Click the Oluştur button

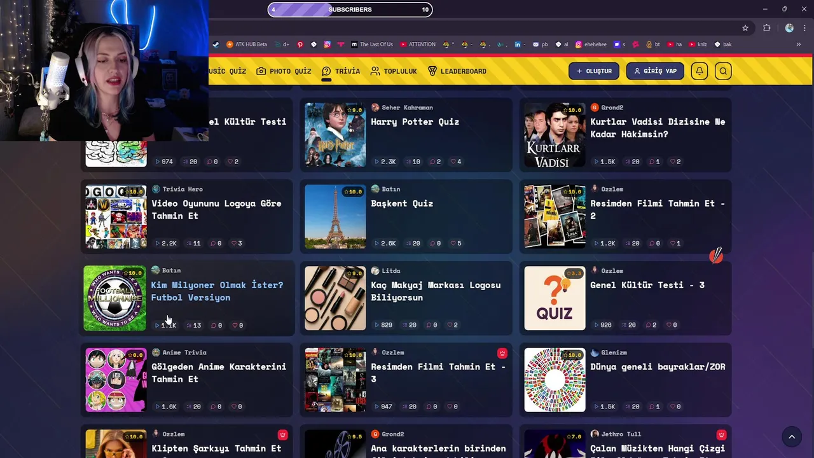[594, 71]
